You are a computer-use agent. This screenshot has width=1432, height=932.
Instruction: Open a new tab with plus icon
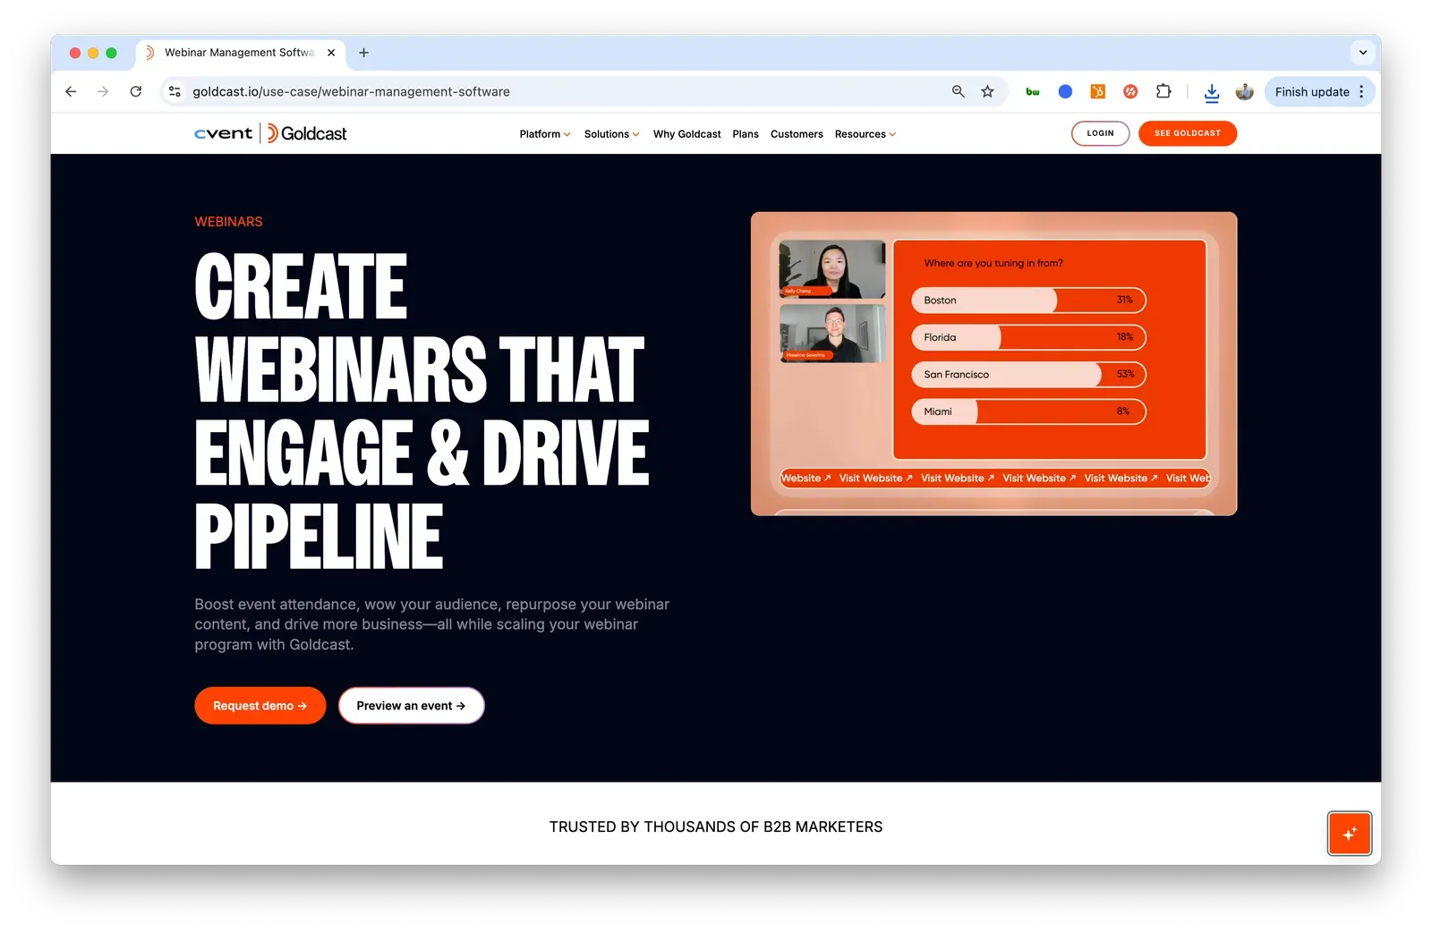tap(363, 53)
